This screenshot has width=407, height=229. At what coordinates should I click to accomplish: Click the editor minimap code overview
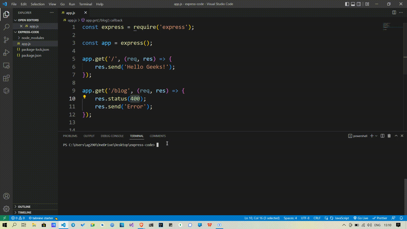click(387, 27)
